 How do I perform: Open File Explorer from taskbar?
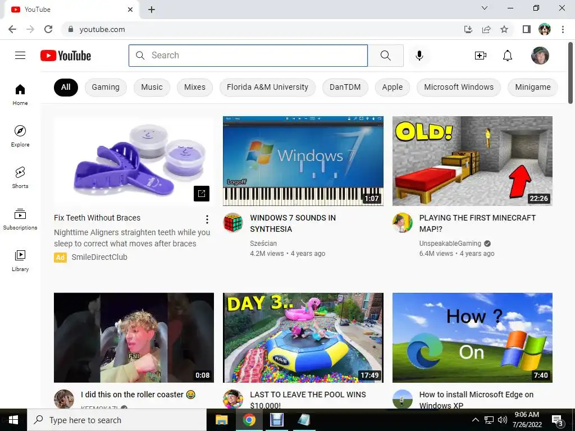[221, 420]
